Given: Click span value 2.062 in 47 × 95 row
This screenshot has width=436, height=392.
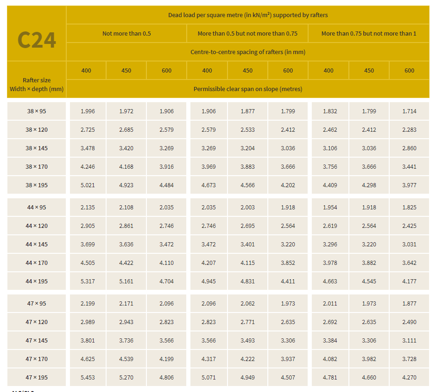Looking at the screenshot, I should tap(247, 304).
